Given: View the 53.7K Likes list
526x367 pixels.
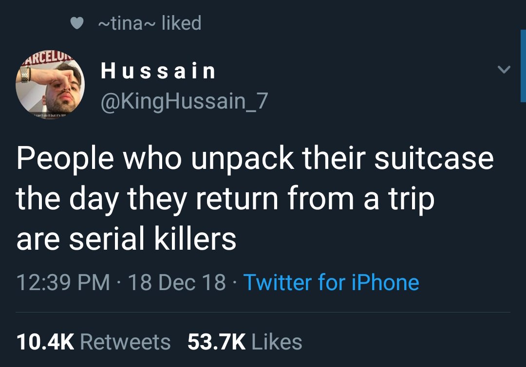Looking at the screenshot, I should click(x=245, y=342).
